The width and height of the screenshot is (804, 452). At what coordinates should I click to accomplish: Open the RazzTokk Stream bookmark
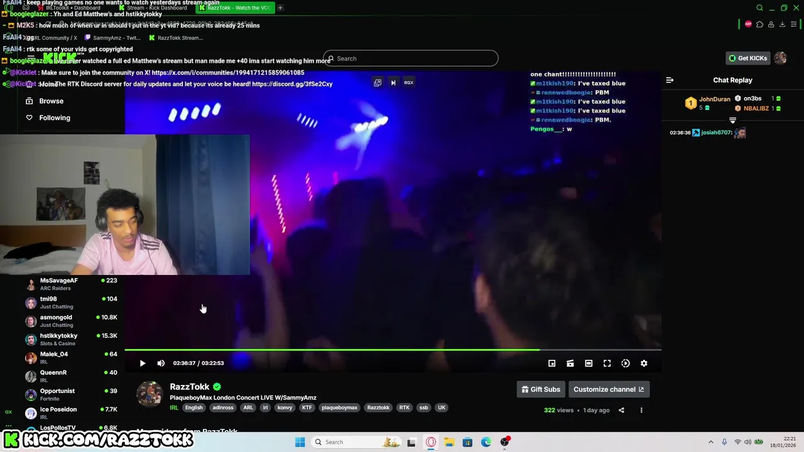coord(176,38)
